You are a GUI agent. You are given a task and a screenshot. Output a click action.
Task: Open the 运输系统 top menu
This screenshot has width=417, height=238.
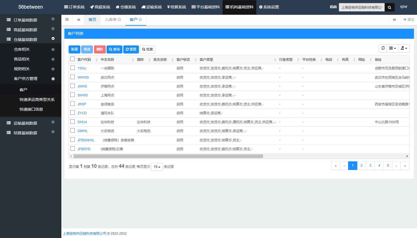click(x=152, y=7)
